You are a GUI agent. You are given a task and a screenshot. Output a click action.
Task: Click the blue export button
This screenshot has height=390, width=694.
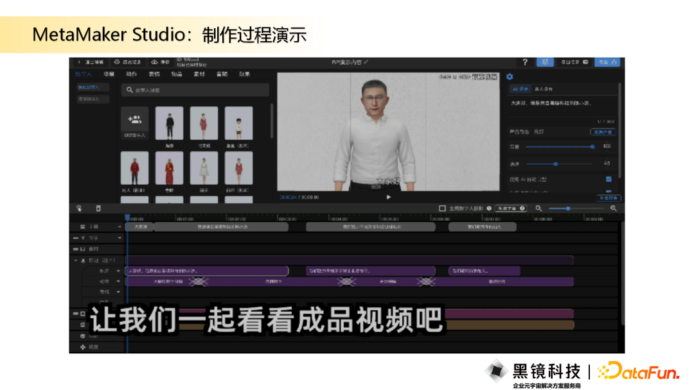(608, 62)
